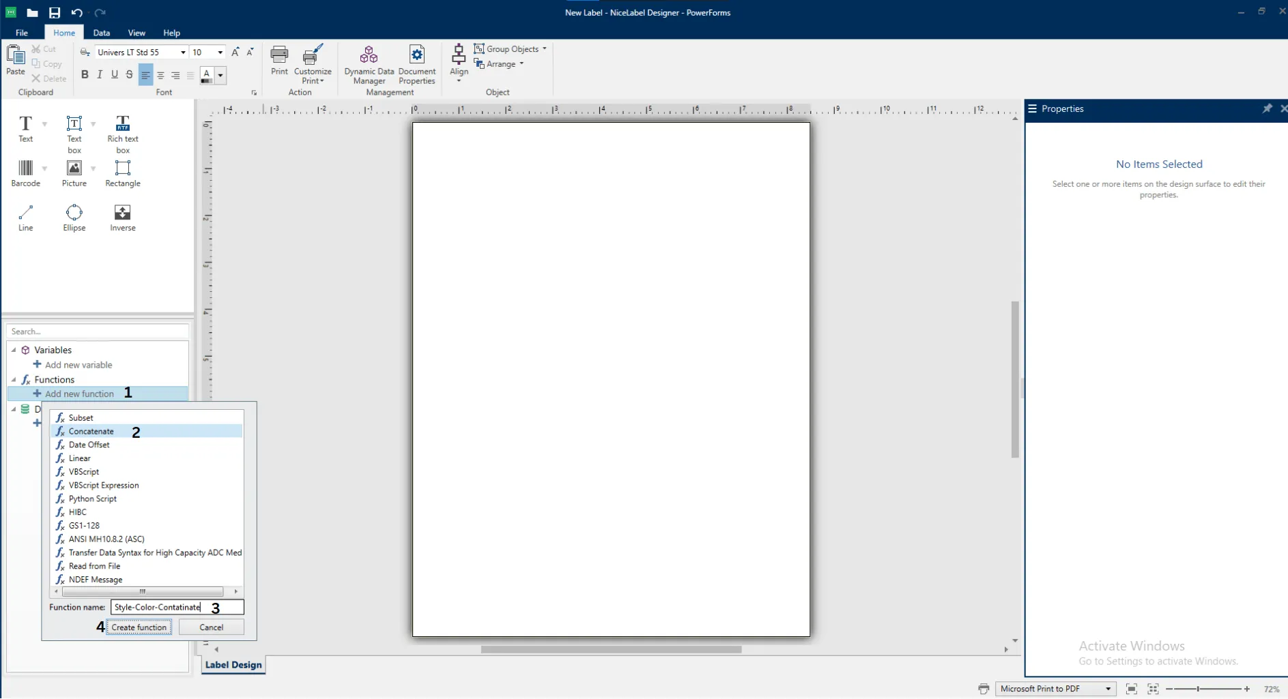Toggle underline formatting

click(x=114, y=75)
